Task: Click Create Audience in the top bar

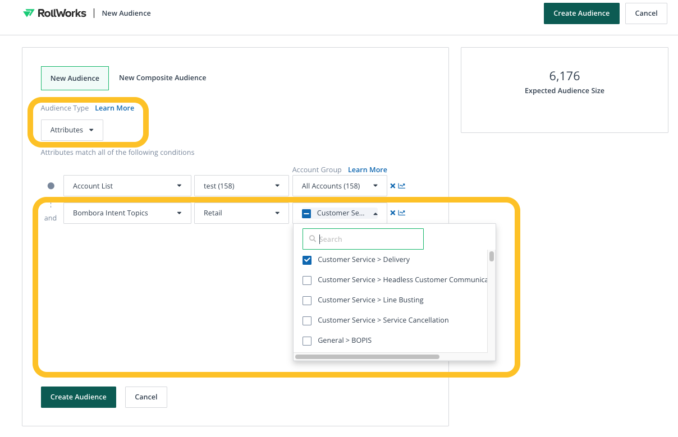Action: point(581,13)
